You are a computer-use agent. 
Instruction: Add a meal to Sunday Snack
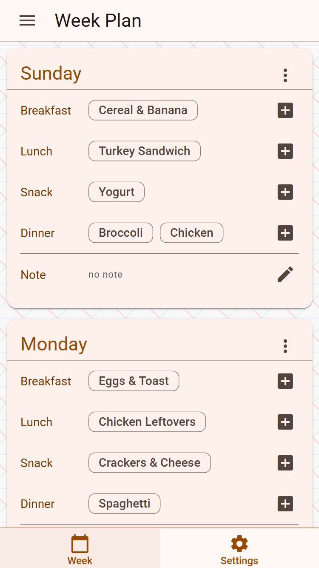pyautogui.click(x=285, y=192)
